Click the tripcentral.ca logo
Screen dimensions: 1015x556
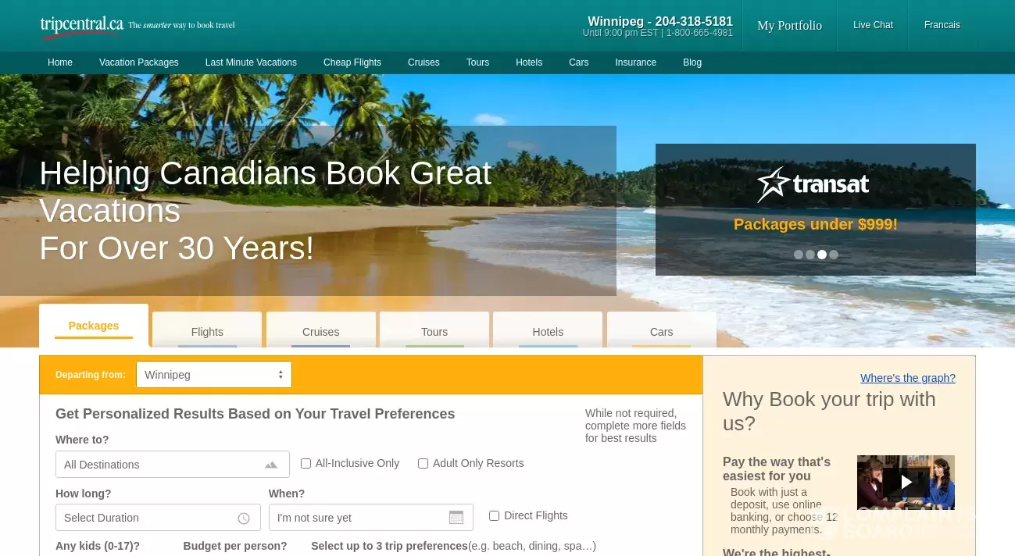click(82, 25)
